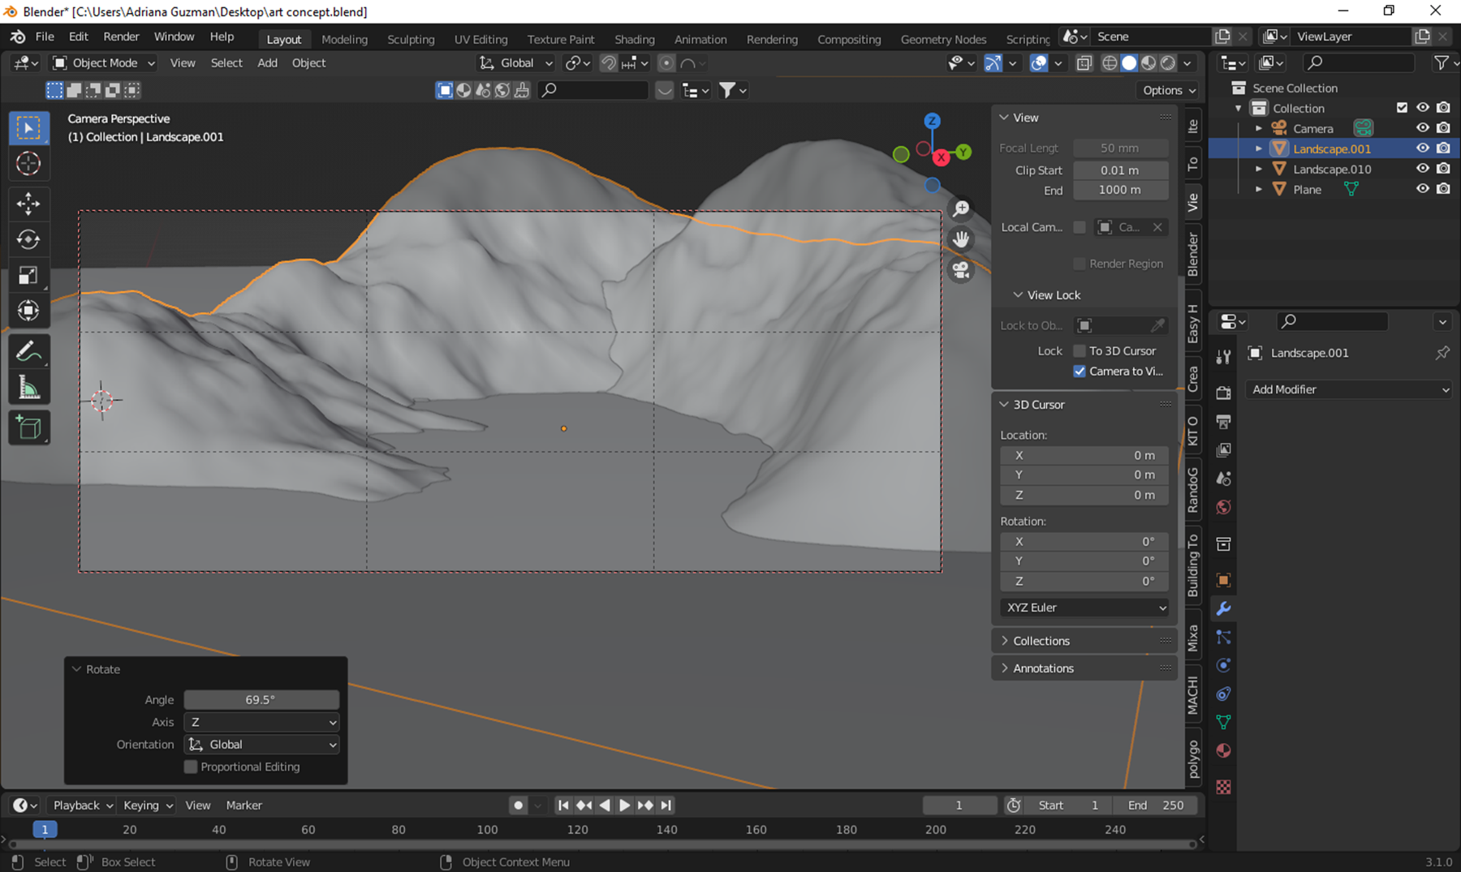Viewport: 1461px width, 872px height.
Task: Open the Texture properties checker icon
Action: pyautogui.click(x=1223, y=787)
